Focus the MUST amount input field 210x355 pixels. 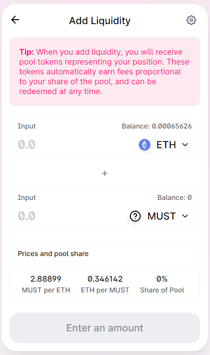point(70,216)
